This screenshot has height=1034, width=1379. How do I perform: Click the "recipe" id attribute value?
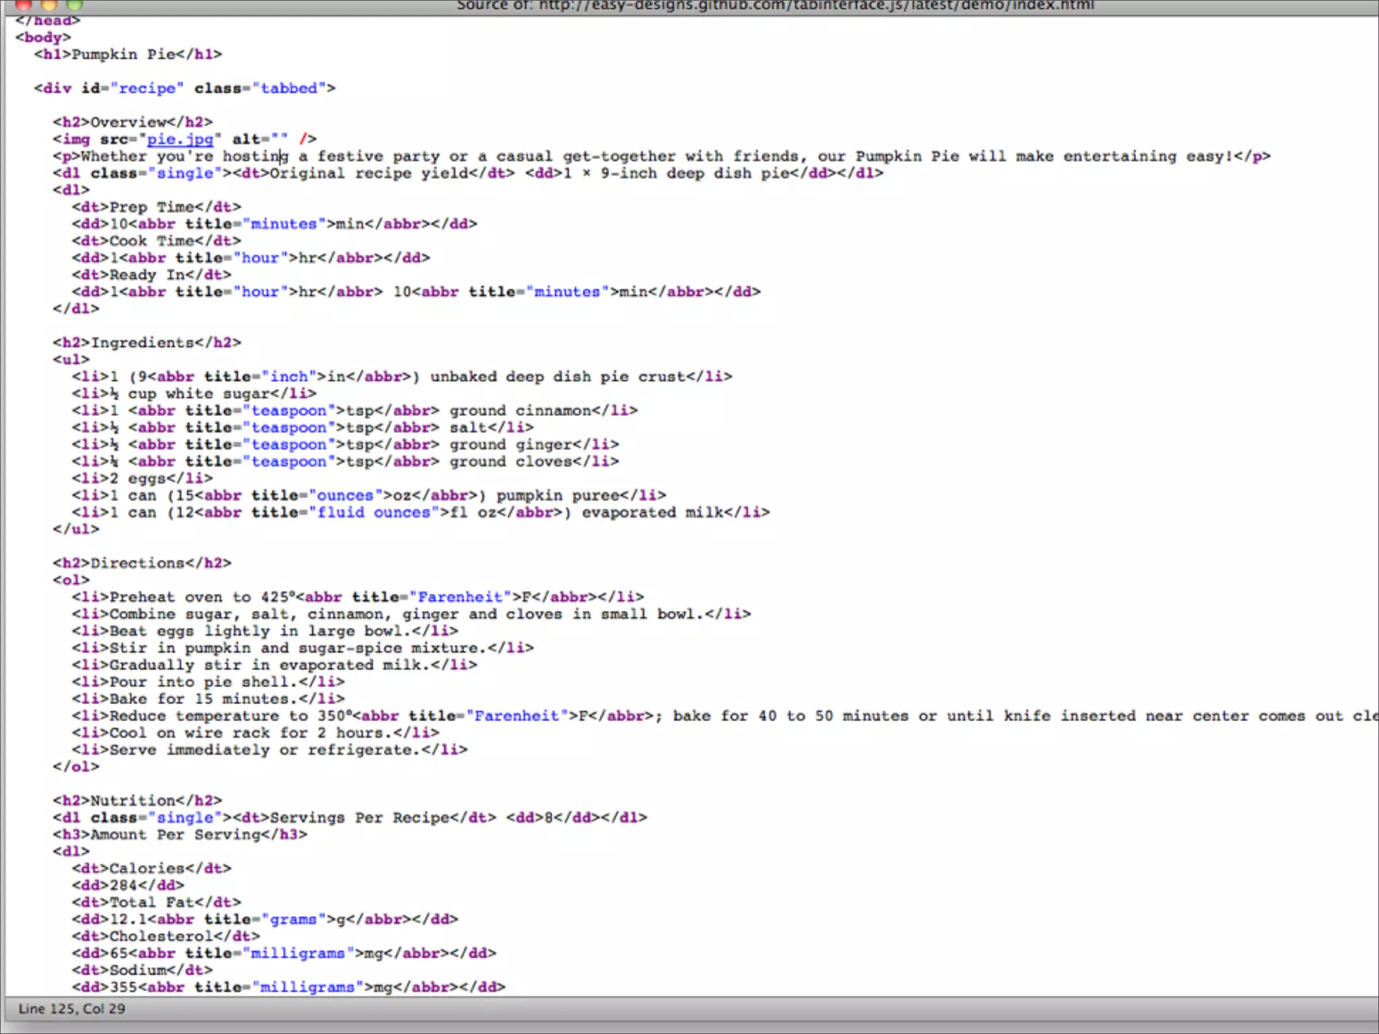point(147,89)
